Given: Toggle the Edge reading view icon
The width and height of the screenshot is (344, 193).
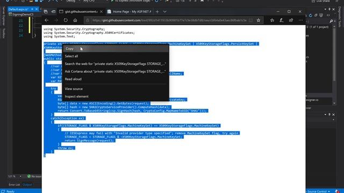Looking at the screenshot, I should click(x=250, y=20).
